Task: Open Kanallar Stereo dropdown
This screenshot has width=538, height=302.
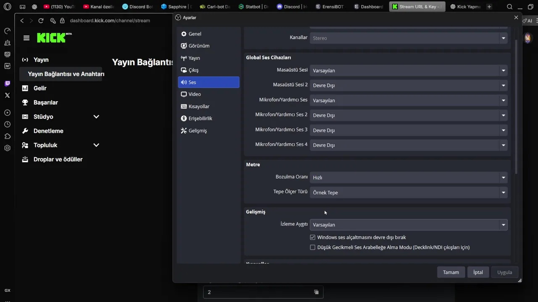Action: pos(409,38)
